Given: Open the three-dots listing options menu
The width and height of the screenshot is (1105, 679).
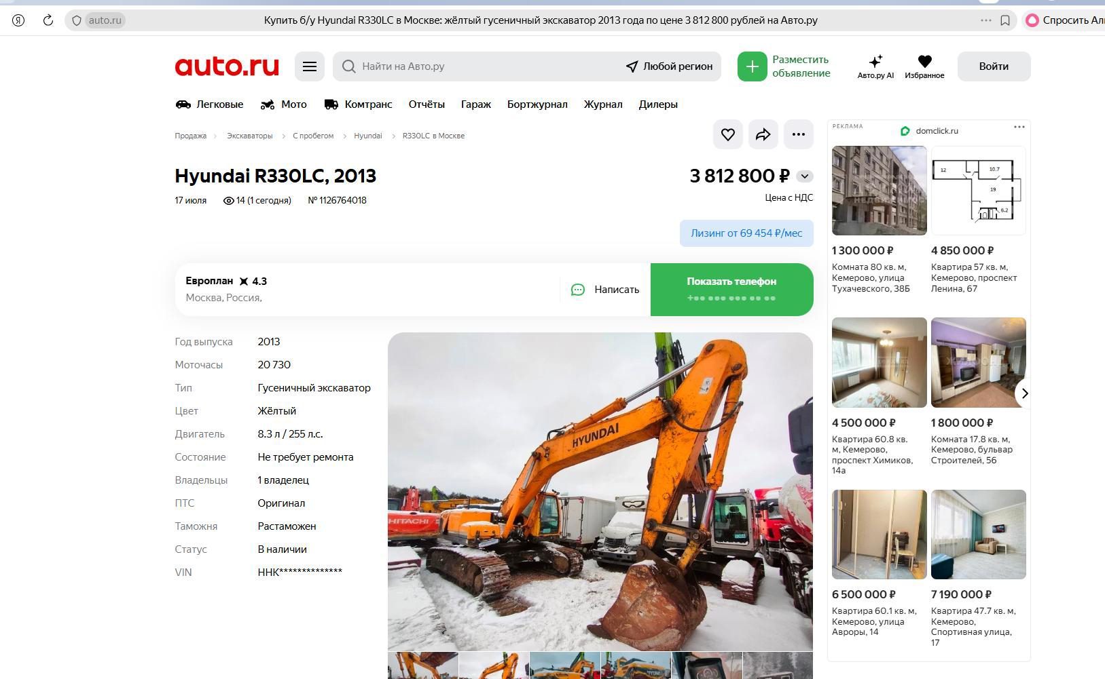Looking at the screenshot, I should (799, 134).
